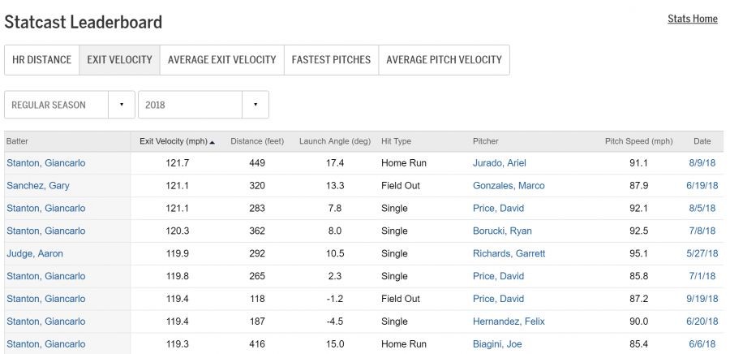View pitcher Jurado, Ariel profile
The image size is (730, 354).
(x=500, y=163)
